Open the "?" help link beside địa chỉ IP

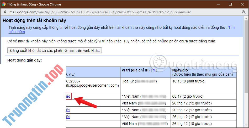pos(154,71)
